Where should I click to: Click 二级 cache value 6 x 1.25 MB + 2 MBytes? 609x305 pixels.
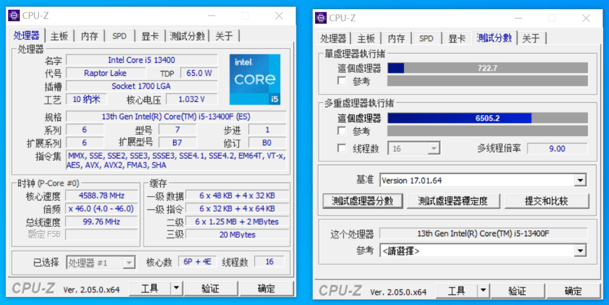[x=237, y=222]
